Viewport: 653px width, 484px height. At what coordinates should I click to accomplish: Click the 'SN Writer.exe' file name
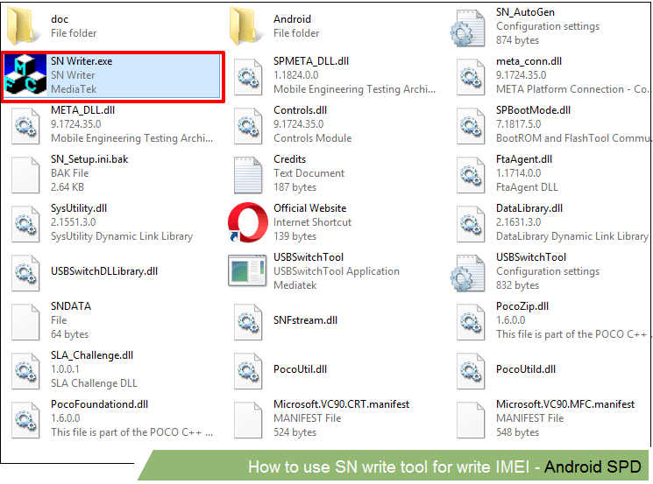click(82, 61)
